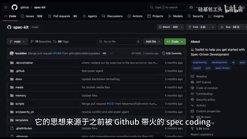The height and width of the screenshot is (139, 247).
Task: View the 528 Commits history
Action: pos(172,53)
